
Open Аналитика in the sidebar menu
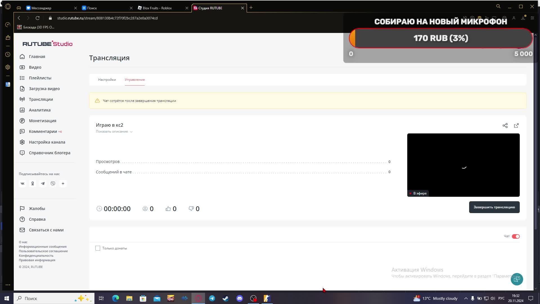tap(40, 110)
